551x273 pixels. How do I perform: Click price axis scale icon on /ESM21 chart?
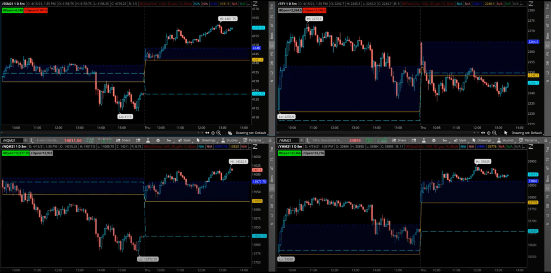(255, 4)
